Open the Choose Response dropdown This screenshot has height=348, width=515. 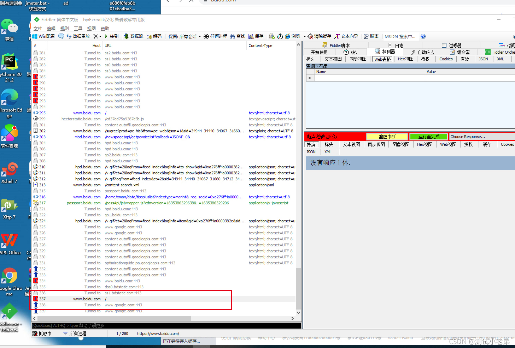pos(482,137)
